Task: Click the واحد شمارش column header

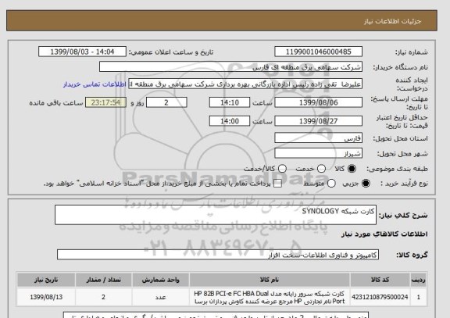Action: click(161, 280)
